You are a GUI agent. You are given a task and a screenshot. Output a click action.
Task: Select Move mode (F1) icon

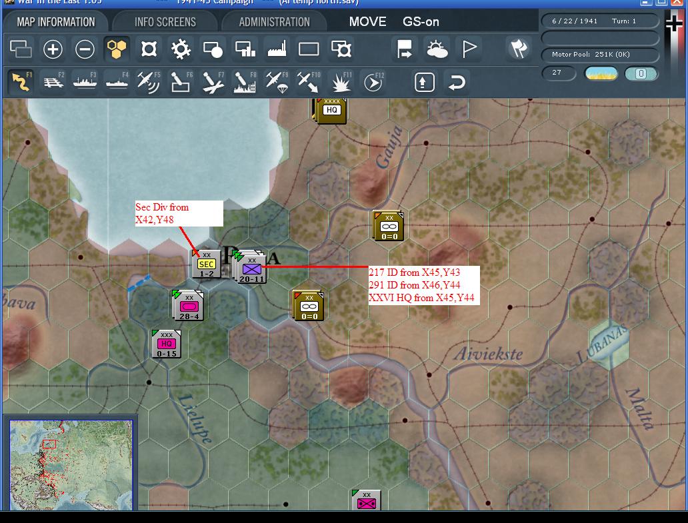21,82
